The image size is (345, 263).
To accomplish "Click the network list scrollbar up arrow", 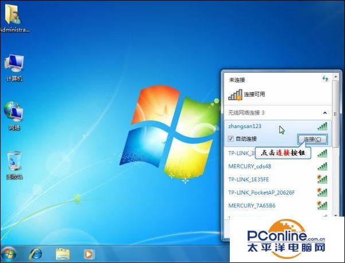I will coord(336,77).
